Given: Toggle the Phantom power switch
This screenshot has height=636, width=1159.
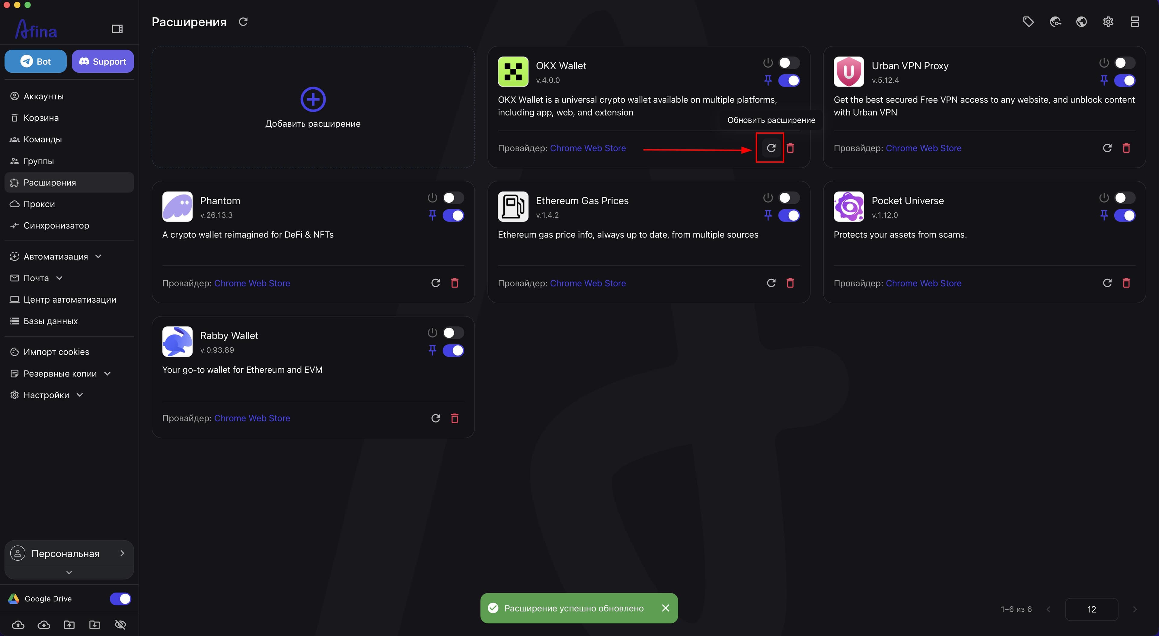Looking at the screenshot, I should 453,198.
